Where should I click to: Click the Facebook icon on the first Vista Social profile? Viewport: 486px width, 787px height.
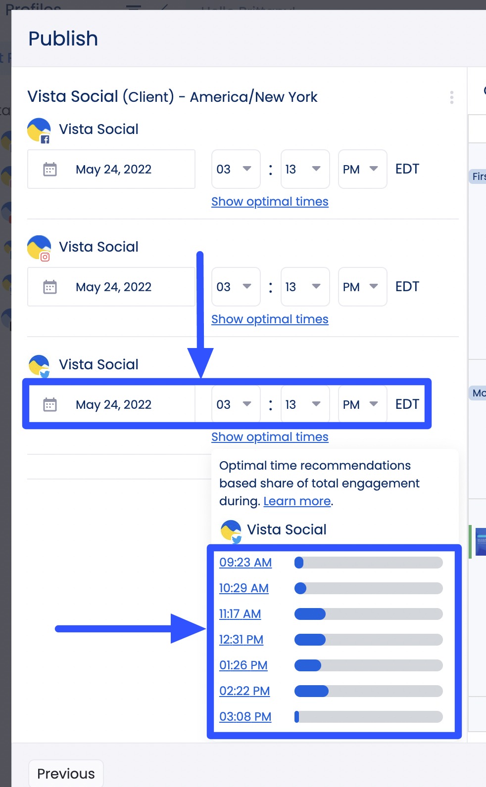tap(45, 140)
